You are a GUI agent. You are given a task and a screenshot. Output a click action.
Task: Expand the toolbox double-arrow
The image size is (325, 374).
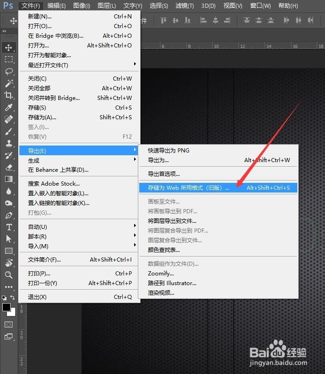(x=4, y=31)
